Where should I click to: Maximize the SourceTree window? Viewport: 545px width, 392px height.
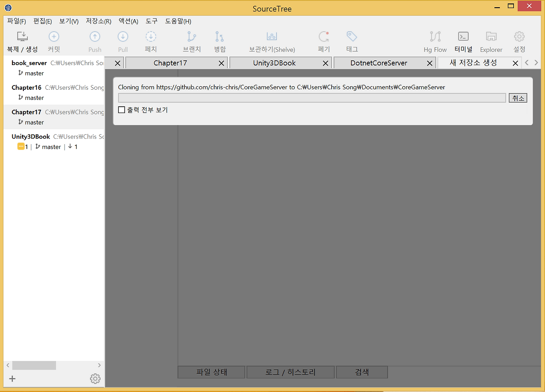point(511,6)
